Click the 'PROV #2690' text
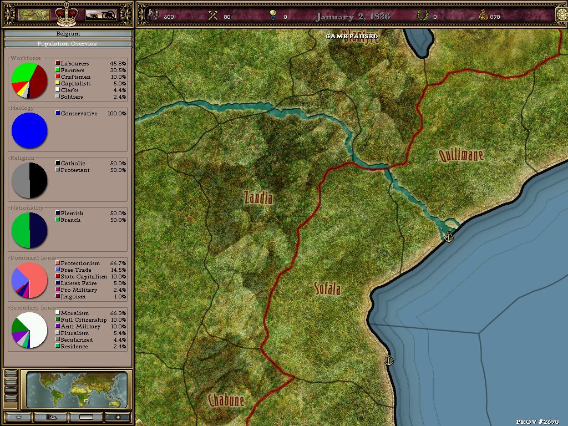 [x=537, y=422]
